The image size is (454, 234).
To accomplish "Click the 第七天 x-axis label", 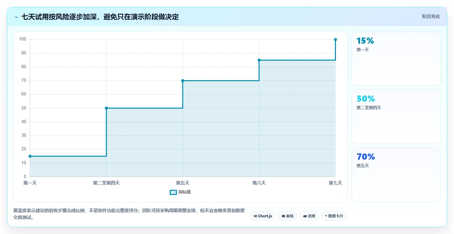I will [x=335, y=183].
